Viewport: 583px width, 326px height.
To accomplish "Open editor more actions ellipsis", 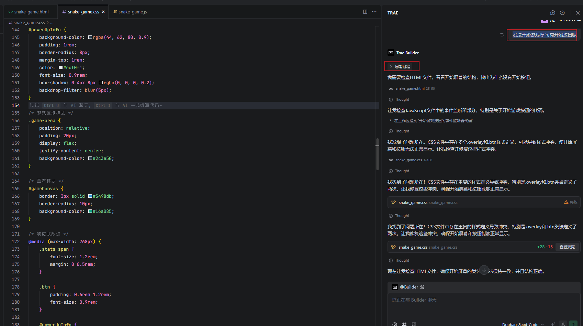I will (374, 12).
